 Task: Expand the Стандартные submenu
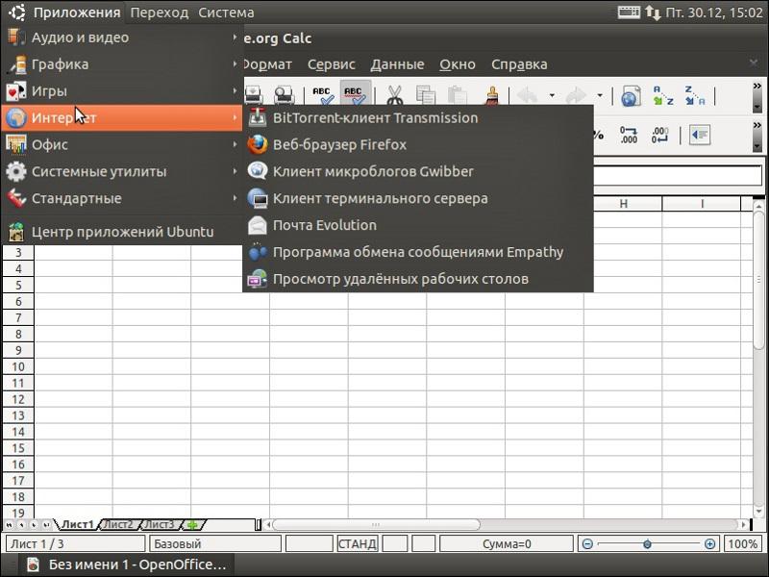[x=122, y=198]
